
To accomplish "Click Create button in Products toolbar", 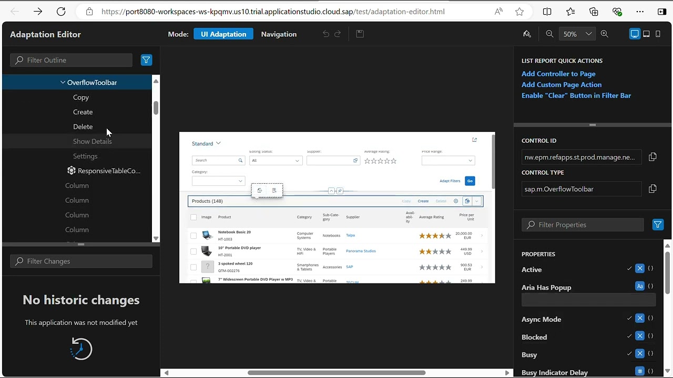I will (x=423, y=201).
